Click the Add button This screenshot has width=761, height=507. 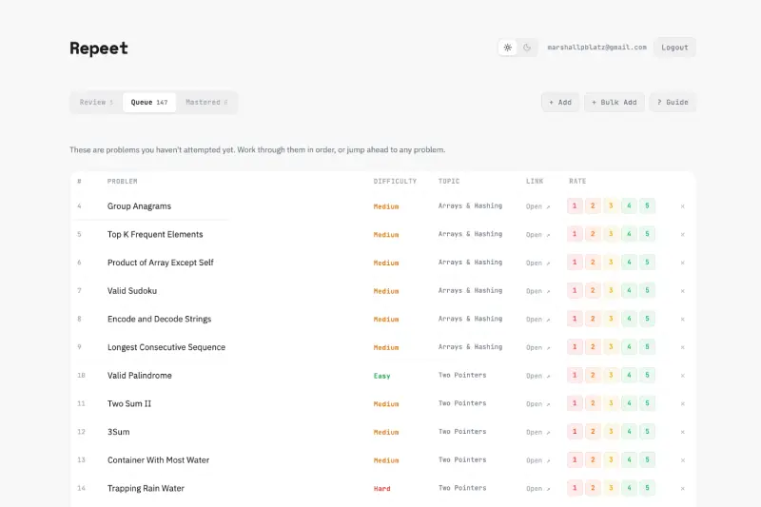[560, 103]
